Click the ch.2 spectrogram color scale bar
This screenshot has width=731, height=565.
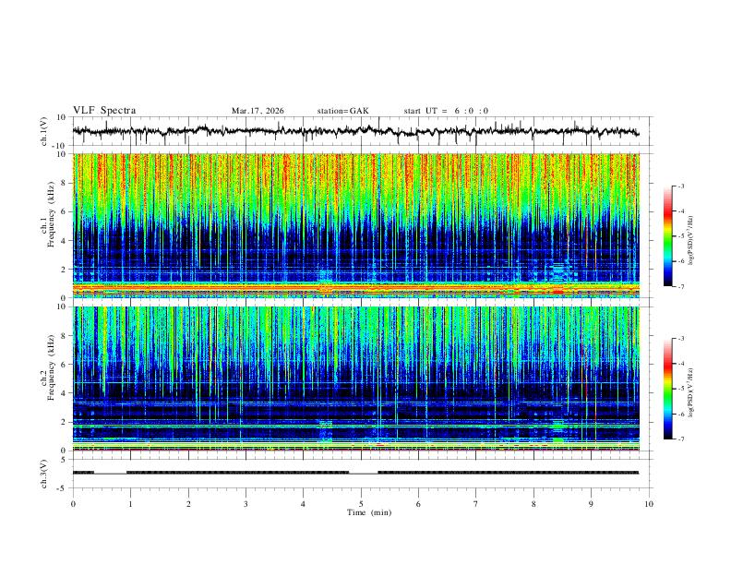pos(668,389)
